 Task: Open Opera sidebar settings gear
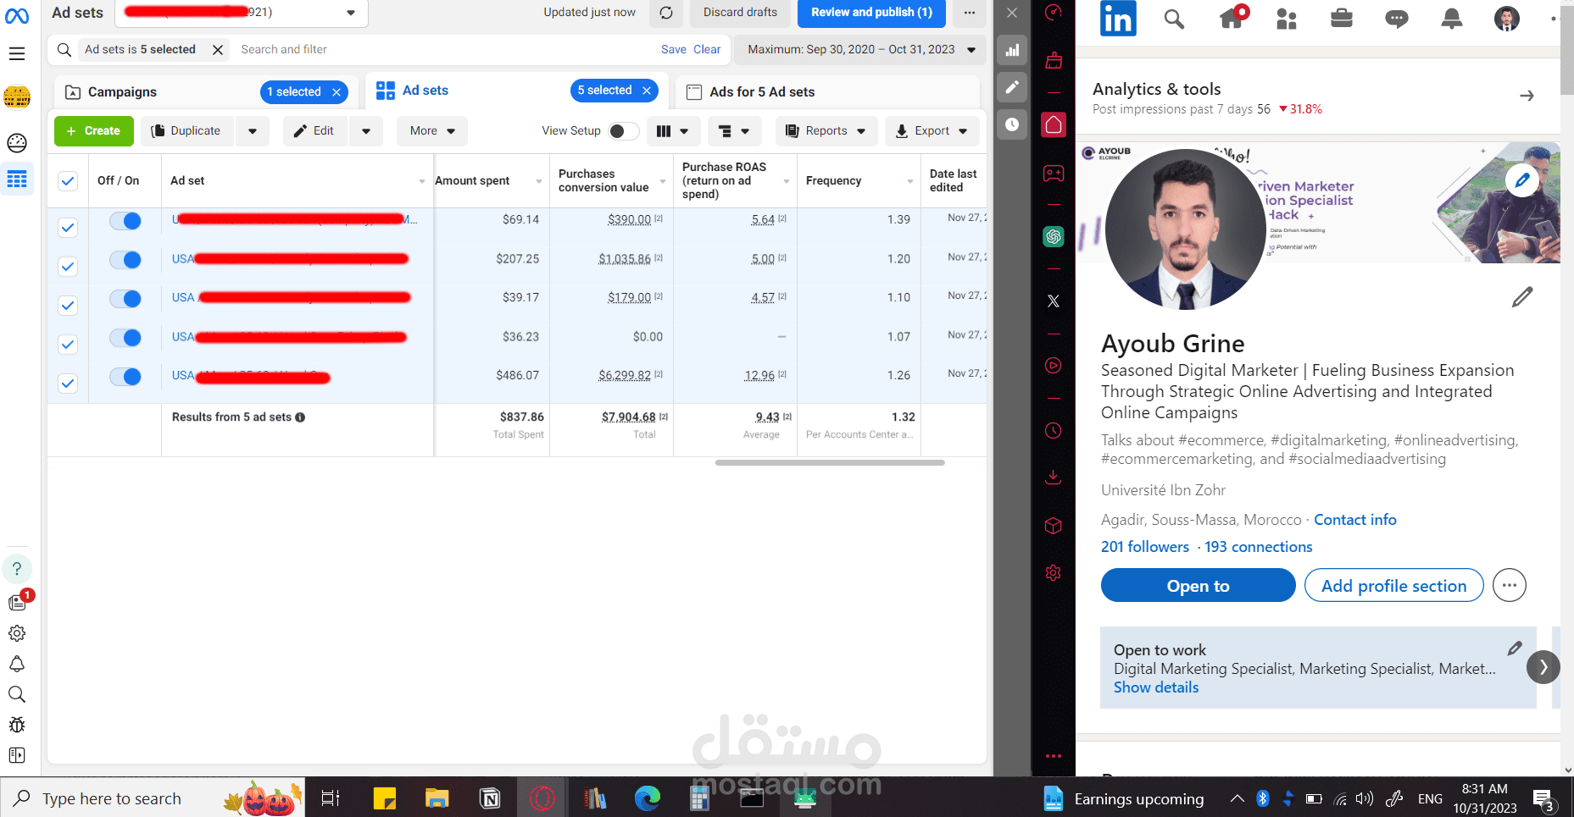1054,573
